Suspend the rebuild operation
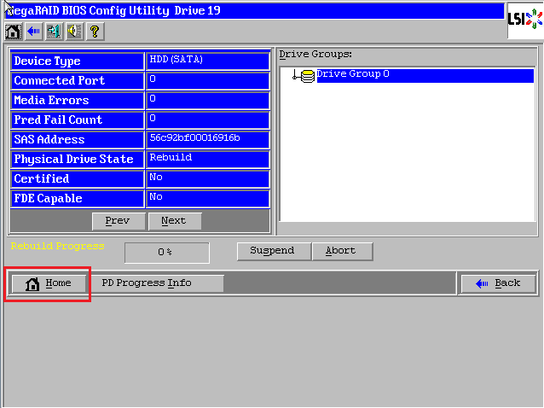The height and width of the screenshot is (408, 544). click(x=272, y=251)
